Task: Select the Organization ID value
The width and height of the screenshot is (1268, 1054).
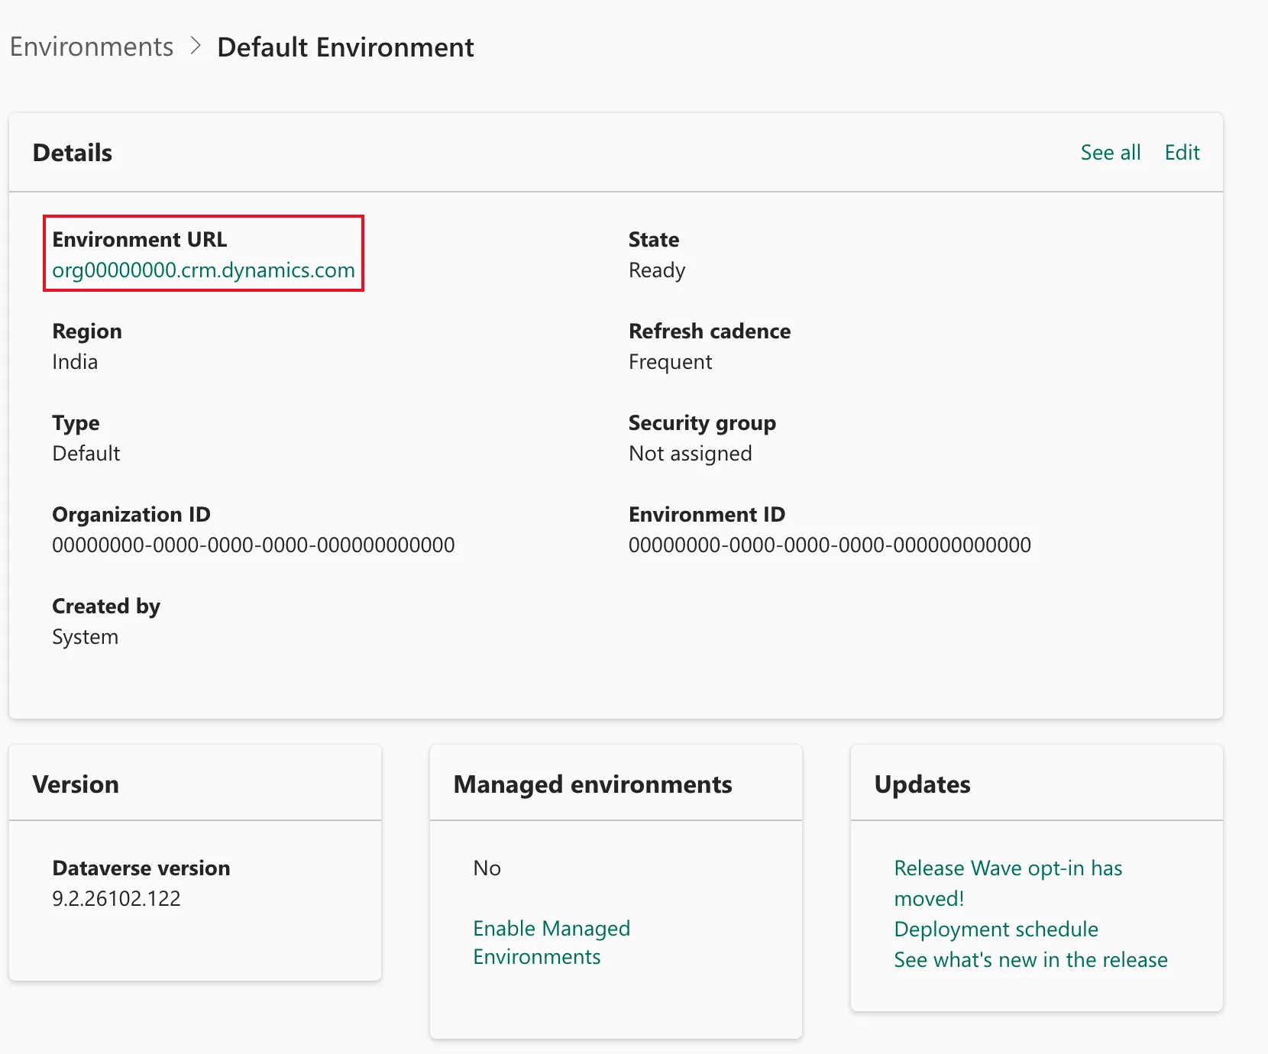Action: [x=254, y=545]
